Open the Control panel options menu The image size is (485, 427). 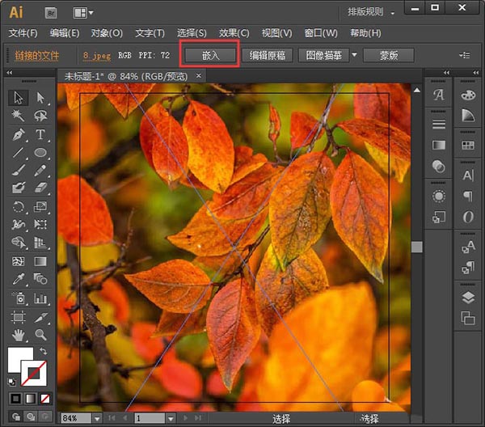point(464,55)
